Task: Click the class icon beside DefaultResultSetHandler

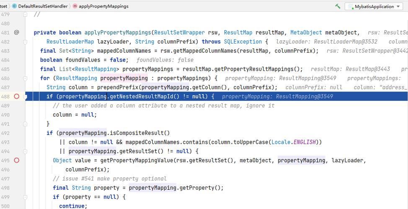Action: pyautogui.click(x=14, y=6)
